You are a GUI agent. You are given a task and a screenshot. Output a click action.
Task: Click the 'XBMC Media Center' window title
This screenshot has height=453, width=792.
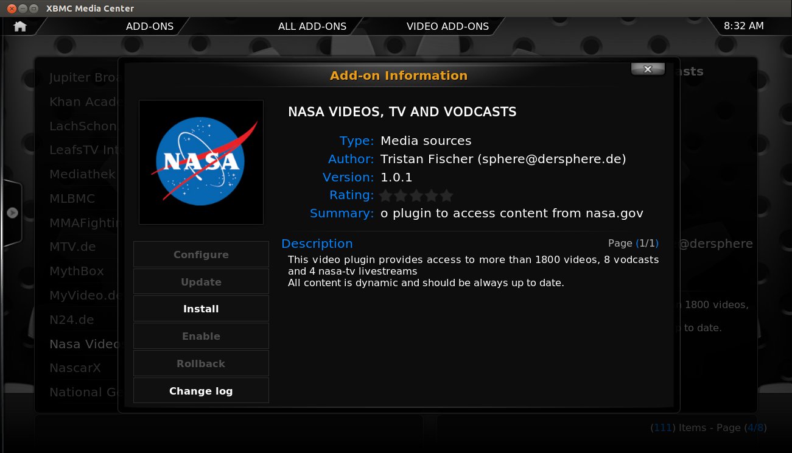[90, 9]
